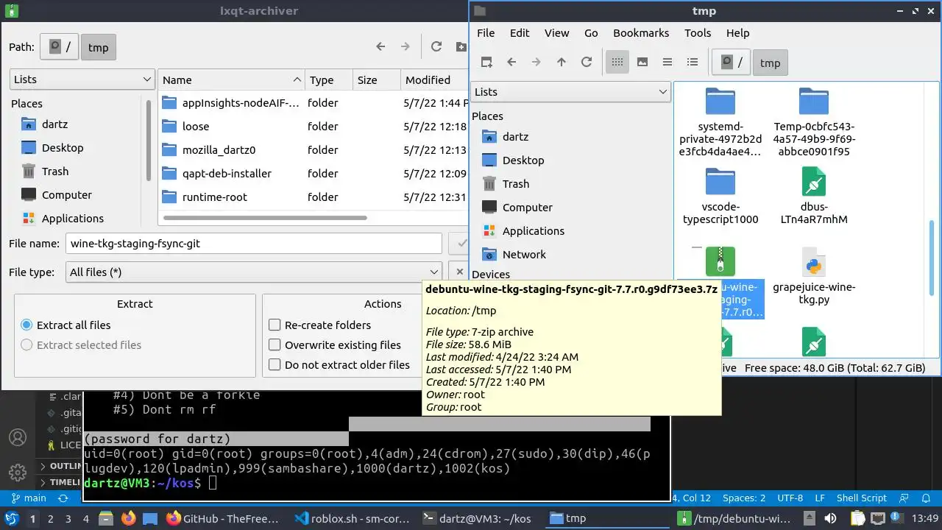Click horizontal scrollbar in archiver file list
Image resolution: width=942 pixels, height=530 pixels.
click(x=265, y=218)
